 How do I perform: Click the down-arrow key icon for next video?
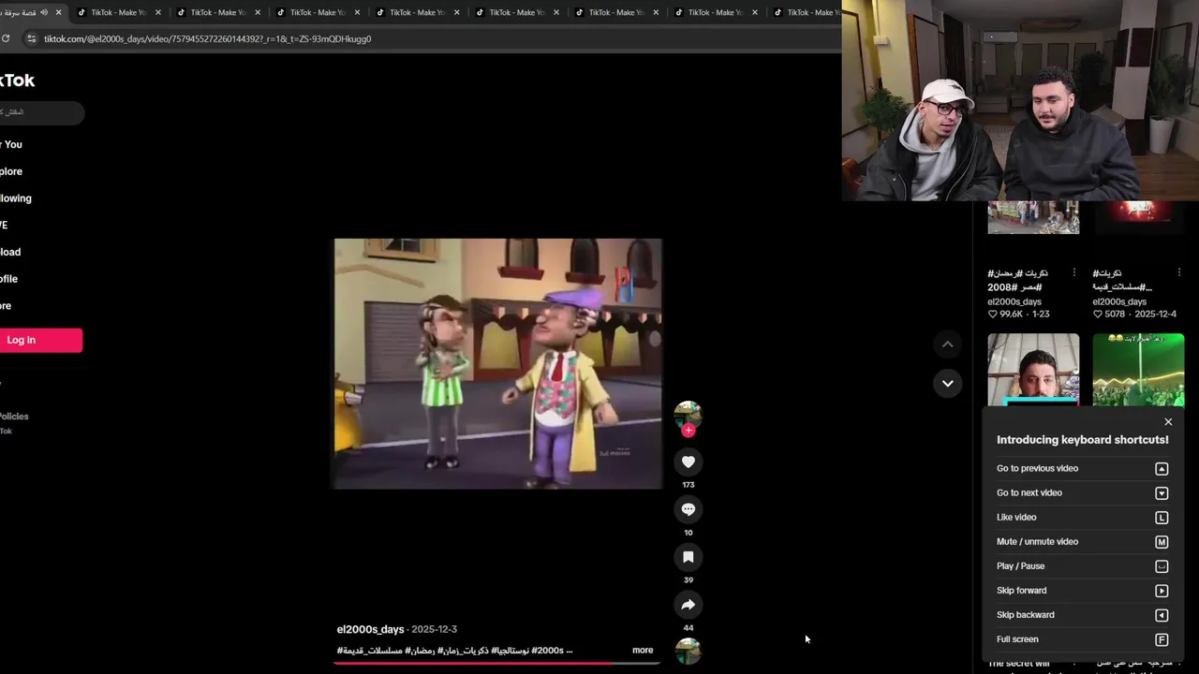click(1162, 493)
